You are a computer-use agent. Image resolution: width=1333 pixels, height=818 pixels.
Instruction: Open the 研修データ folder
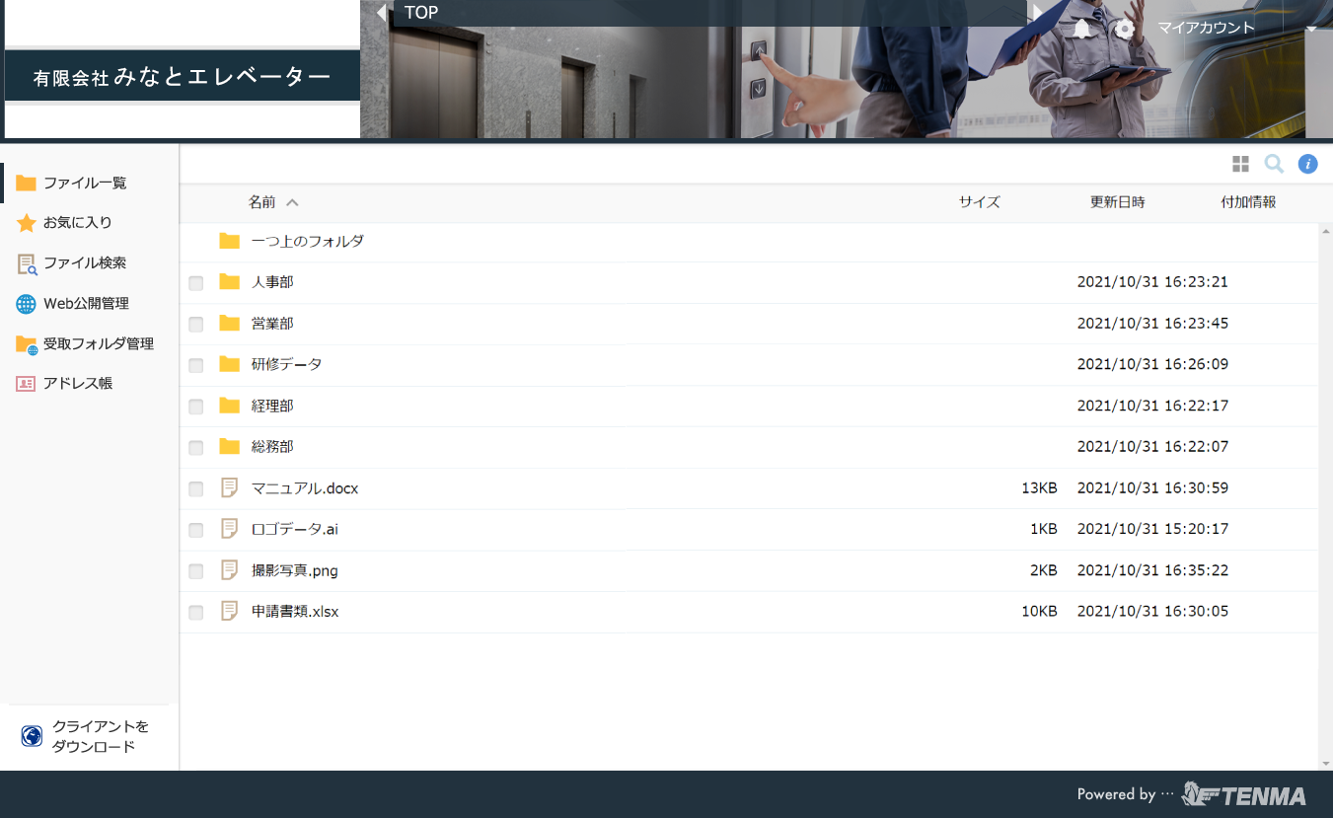[286, 364]
